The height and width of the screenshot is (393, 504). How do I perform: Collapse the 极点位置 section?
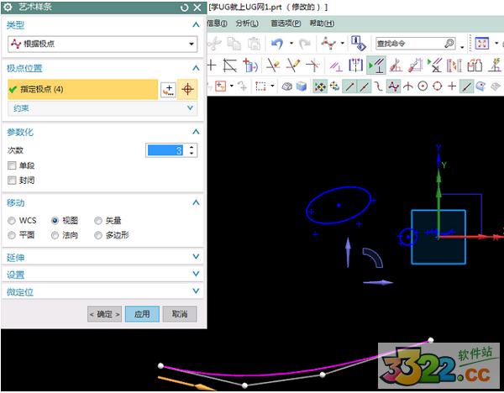[x=196, y=68]
